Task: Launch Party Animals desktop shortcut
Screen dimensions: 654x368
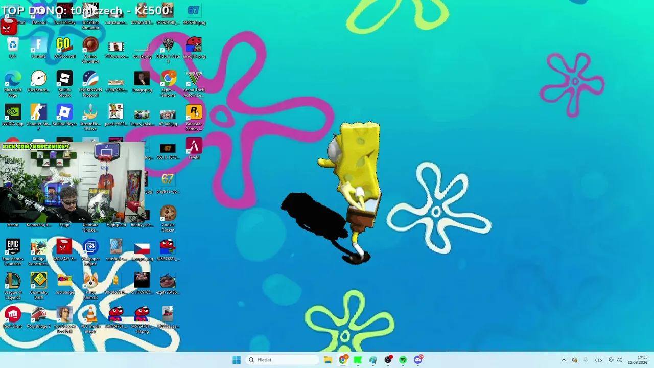Action: tap(90, 287)
